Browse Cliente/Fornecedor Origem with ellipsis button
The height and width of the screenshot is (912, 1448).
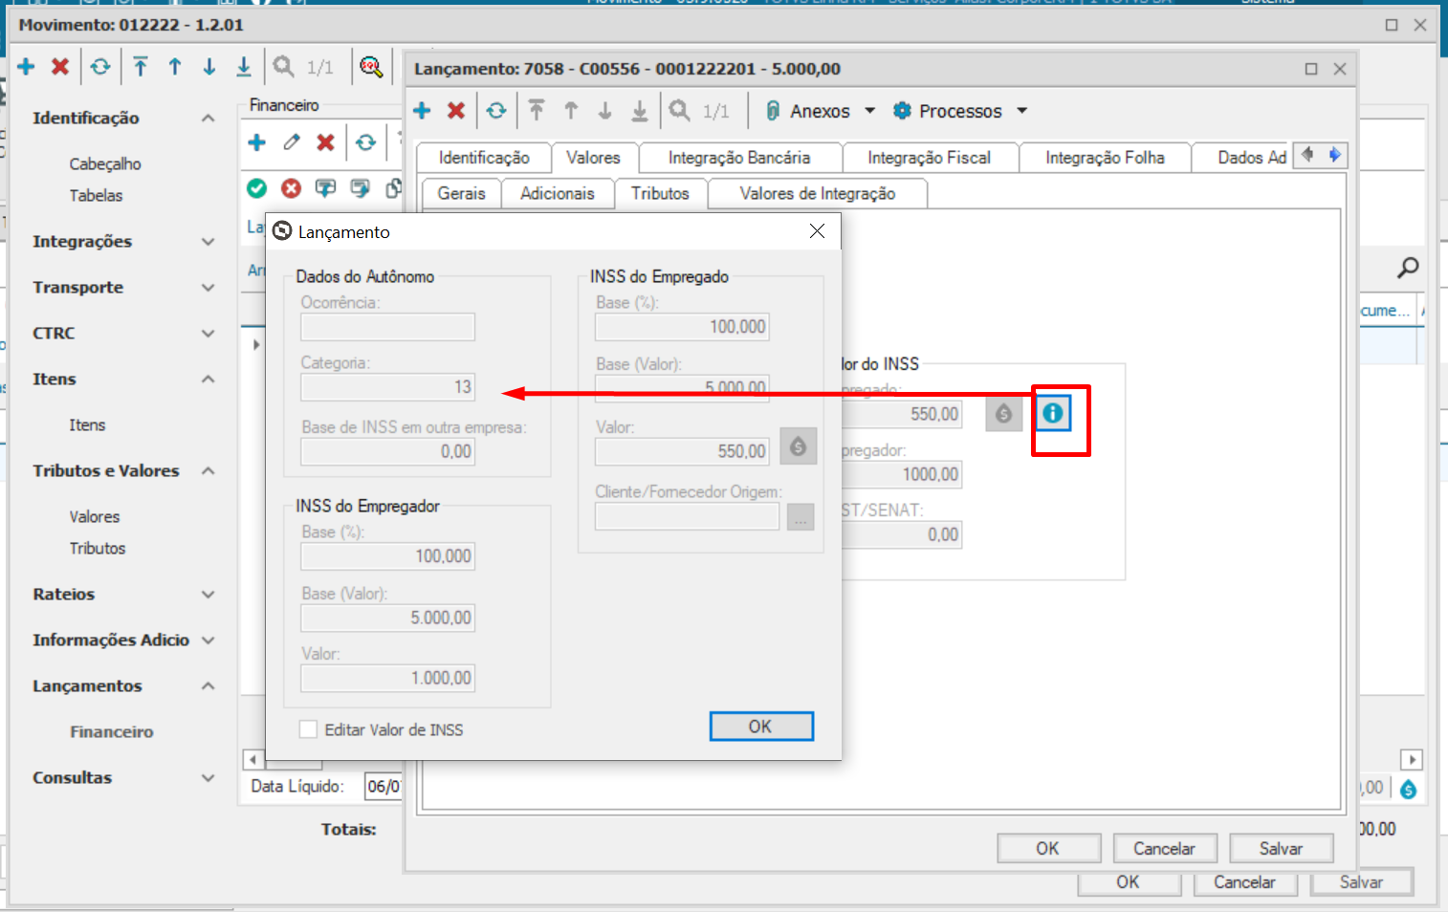coord(801,517)
